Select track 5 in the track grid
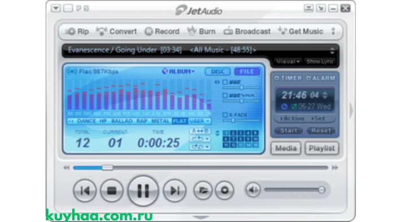This screenshot has width=395, height=222. pyautogui.click(x=256, y=133)
